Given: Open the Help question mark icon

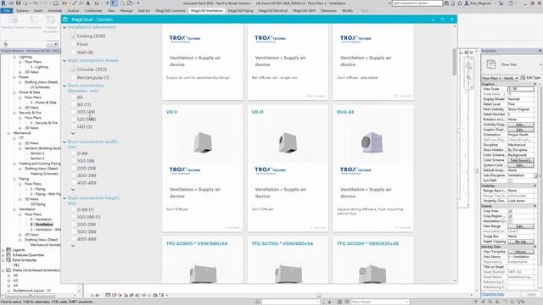Looking at the screenshot, I should (511, 3).
